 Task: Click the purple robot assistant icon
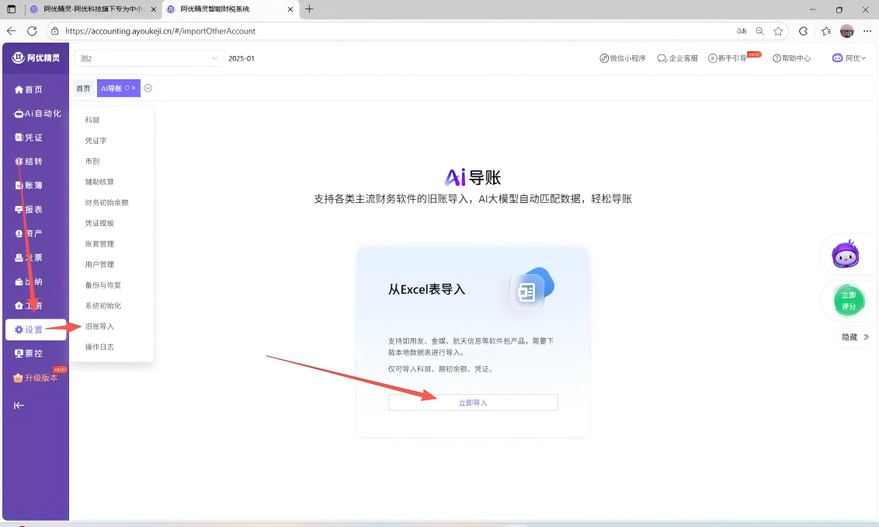(845, 255)
